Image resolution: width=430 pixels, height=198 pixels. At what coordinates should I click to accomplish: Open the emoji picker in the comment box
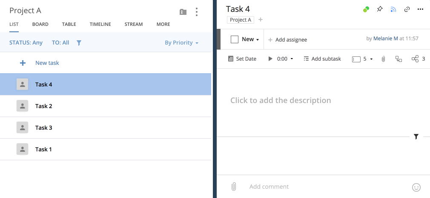point(416,187)
